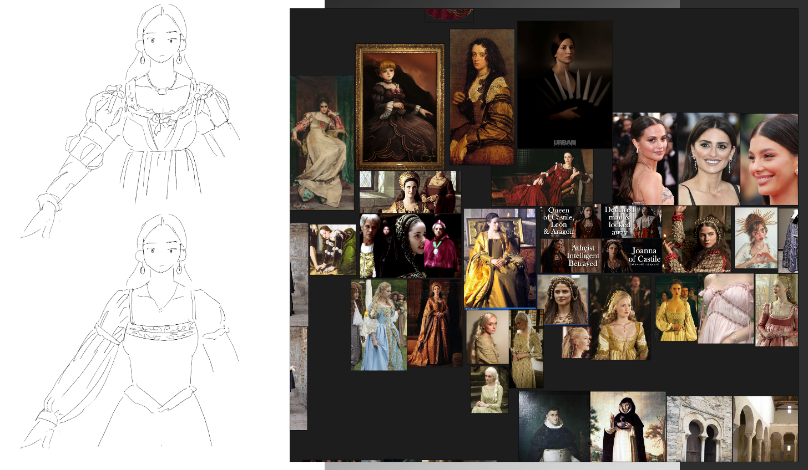Select photo of stone horseshoe-arch windows
This screenshot has width=808, height=470.
pyautogui.click(x=699, y=429)
